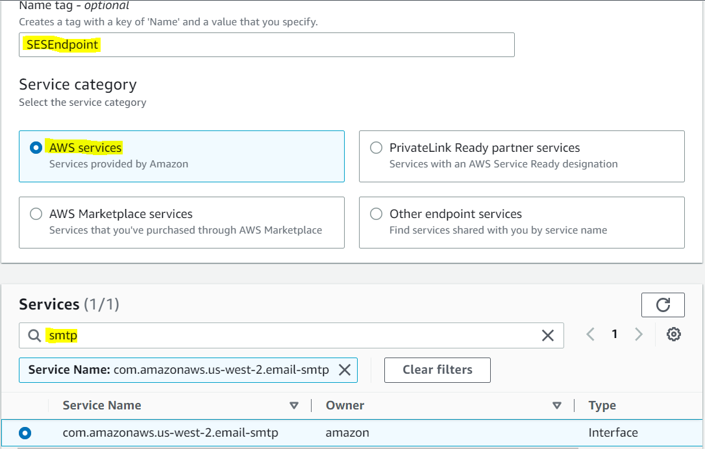Sort by Service Name column arrow
The image size is (705, 449).
tap(294, 406)
